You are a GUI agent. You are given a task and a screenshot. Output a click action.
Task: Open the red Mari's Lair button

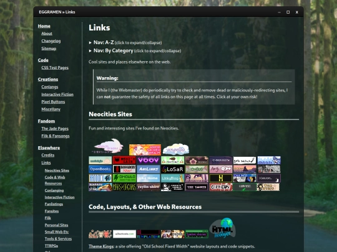coord(124,160)
